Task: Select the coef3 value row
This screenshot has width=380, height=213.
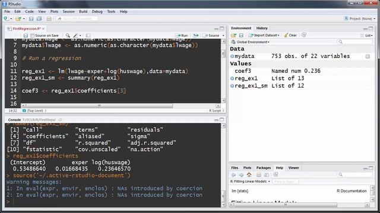Action: click(302, 71)
